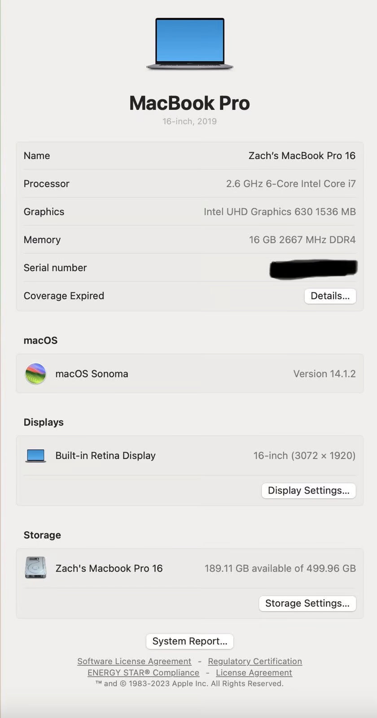Click the Built-in Retina Display icon
Image resolution: width=377 pixels, height=718 pixels.
coord(35,455)
